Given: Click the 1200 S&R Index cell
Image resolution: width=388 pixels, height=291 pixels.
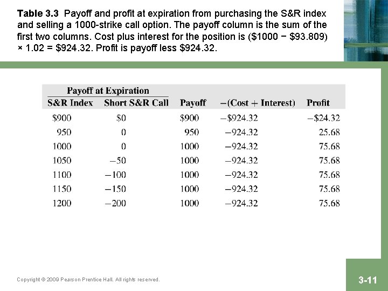Looking at the screenshot, I should coord(62,203).
